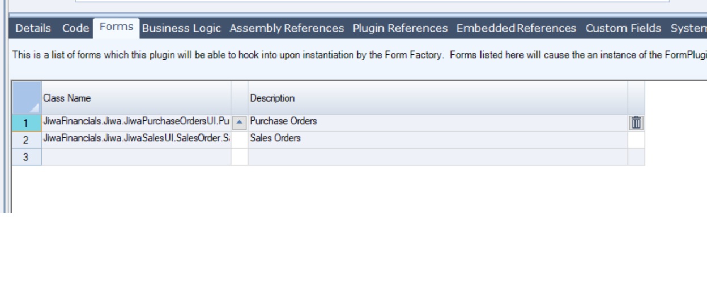707x292 pixels.
Task: Select the Forms tab
Action: (x=116, y=27)
